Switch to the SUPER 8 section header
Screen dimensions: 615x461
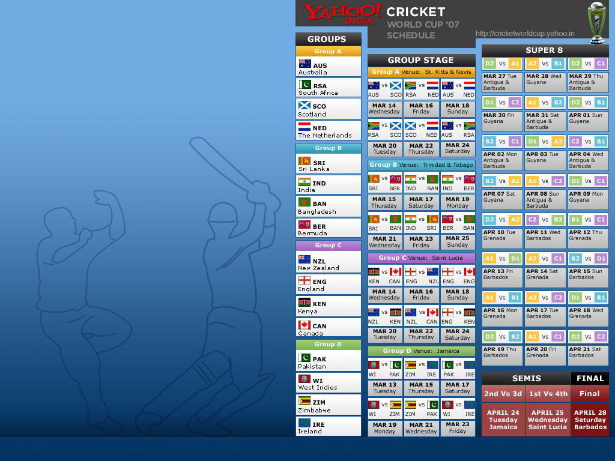tap(545, 50)
